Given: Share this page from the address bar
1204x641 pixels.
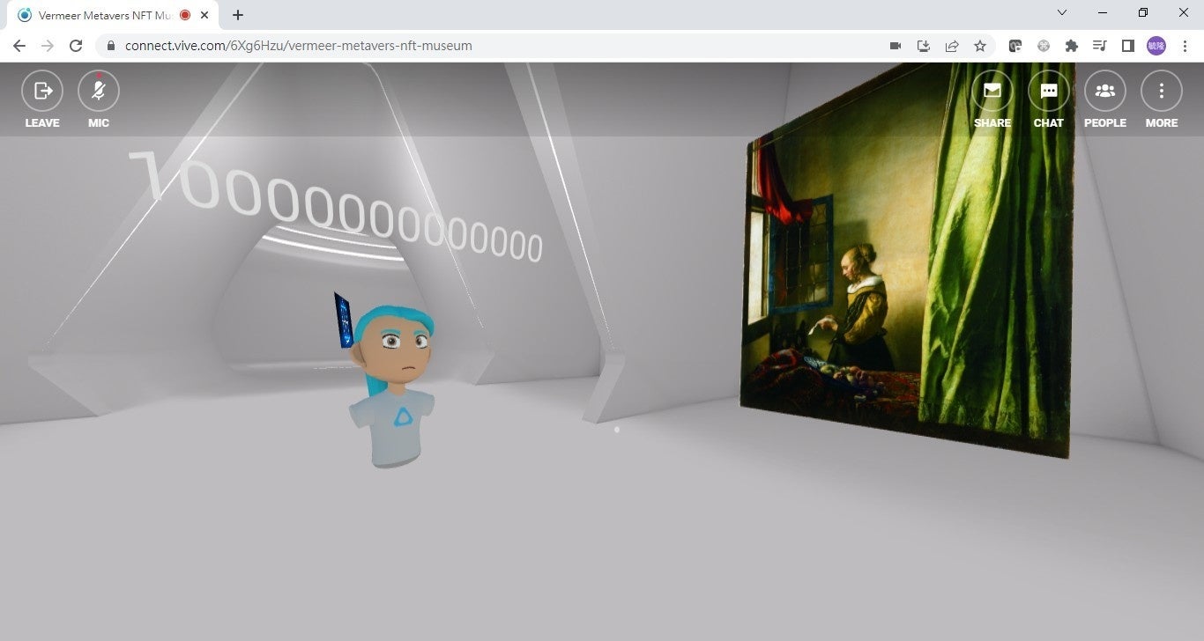Looking at the screenshot, I should (952, 46).
